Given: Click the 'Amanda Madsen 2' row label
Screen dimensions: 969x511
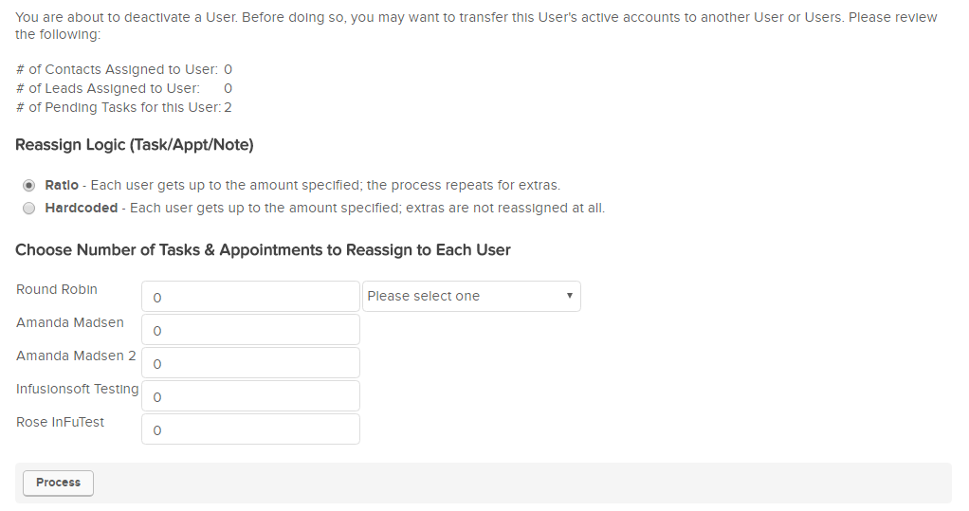Looking at the screenshot, I should (x=76, y=356).
